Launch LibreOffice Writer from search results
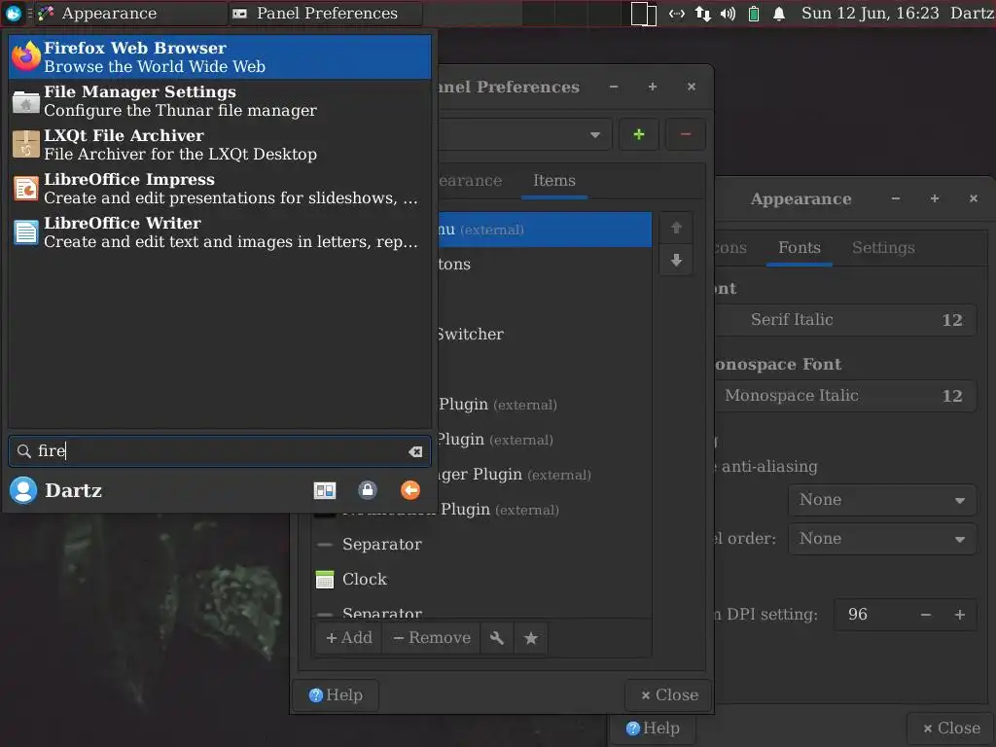 point(220,232)
